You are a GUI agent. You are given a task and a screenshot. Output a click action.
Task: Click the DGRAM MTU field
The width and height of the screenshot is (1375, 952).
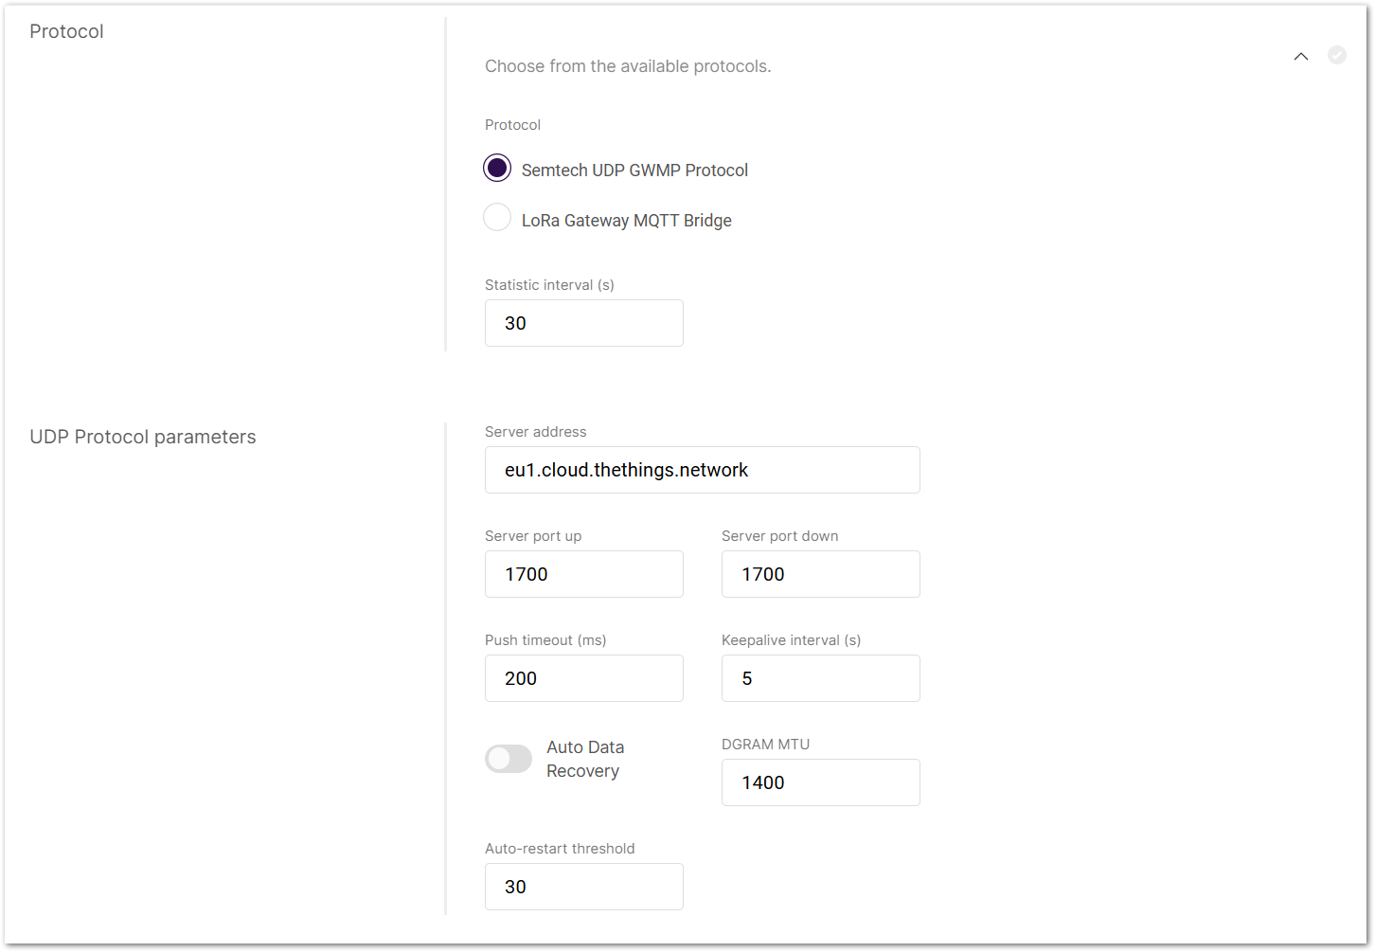click(820, 782)
